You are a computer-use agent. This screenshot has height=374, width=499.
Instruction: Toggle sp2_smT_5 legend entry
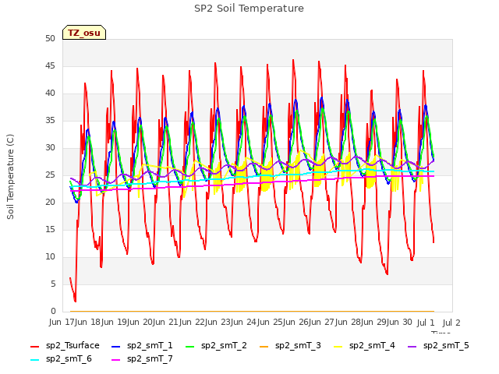pyautogui.click(x=438, y=345)
